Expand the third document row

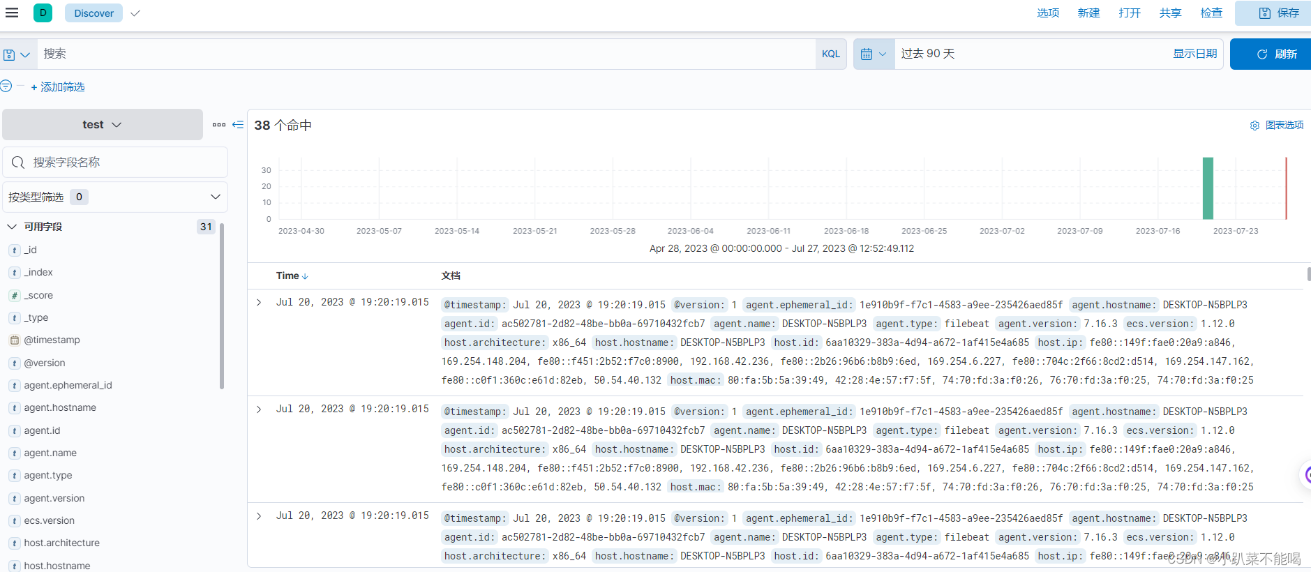[x=259, y=516]
